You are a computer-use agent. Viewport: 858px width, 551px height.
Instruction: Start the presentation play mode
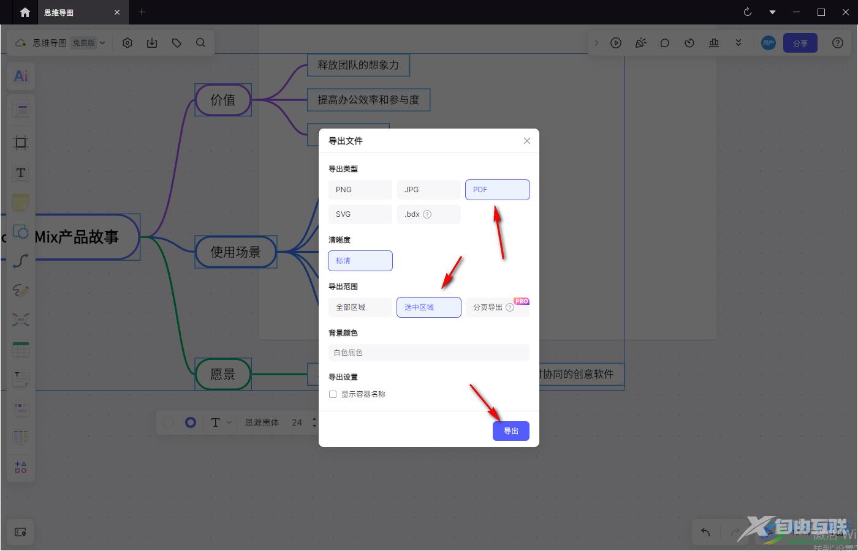point(616,43)
